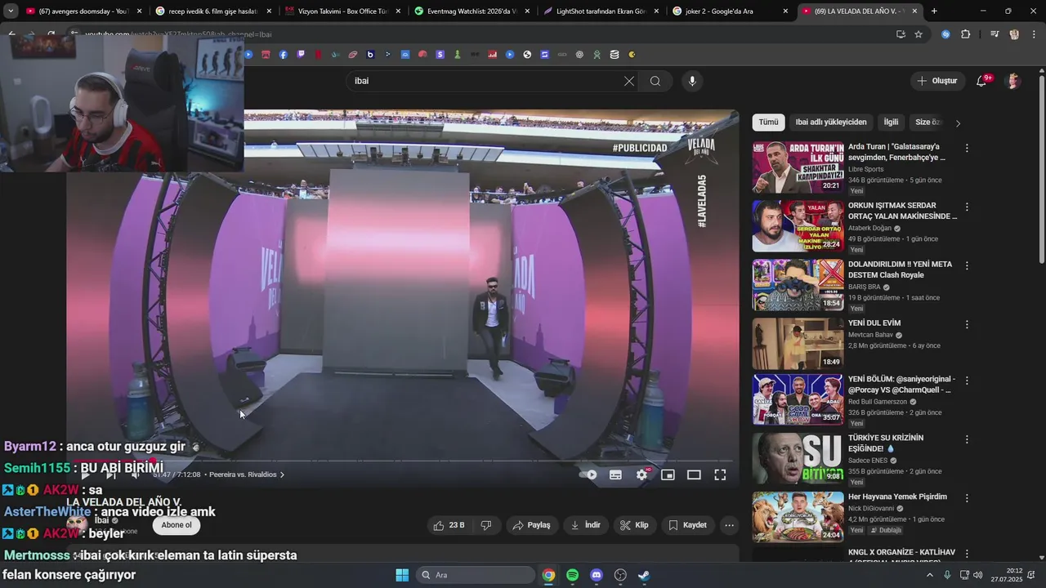1046x588 pixels.
Task: Click İndir download button
Action: (x=585, y=525)
